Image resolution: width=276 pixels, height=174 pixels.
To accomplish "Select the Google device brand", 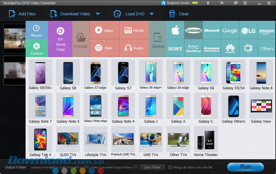I will click(230, 30).
